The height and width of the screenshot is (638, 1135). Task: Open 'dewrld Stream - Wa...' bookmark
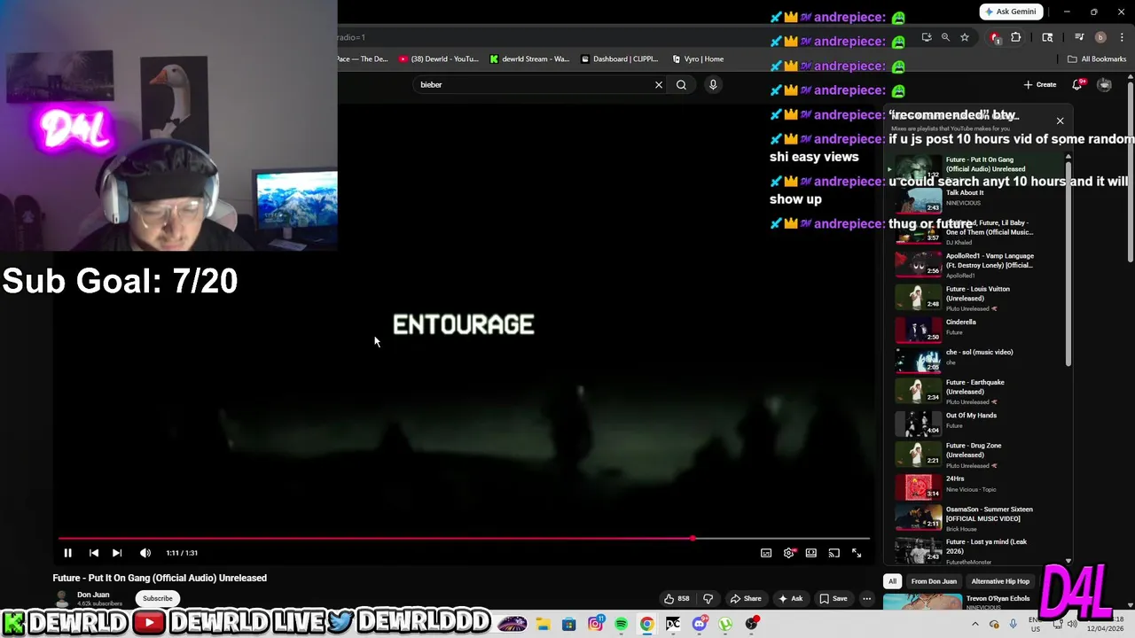point(529,59)
